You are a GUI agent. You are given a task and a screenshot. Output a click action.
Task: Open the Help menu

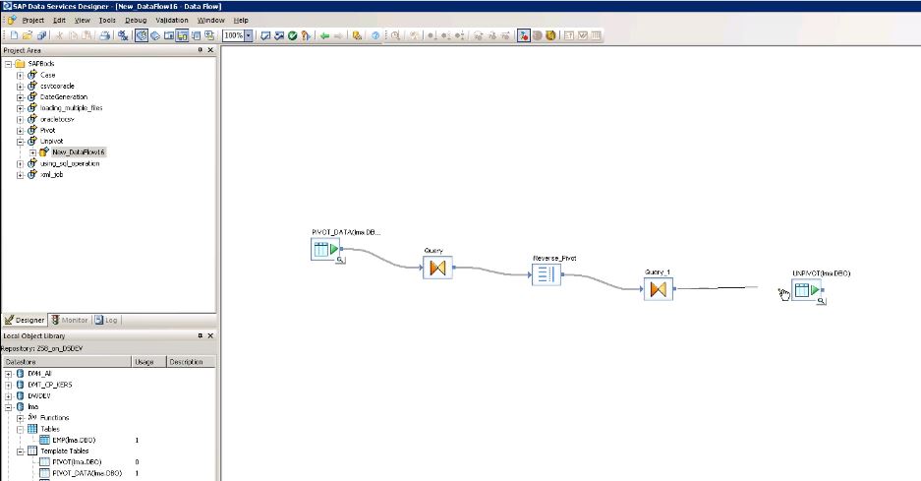241,20
